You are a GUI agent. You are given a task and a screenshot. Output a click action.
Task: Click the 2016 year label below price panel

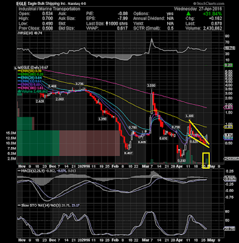coord(86,166)
